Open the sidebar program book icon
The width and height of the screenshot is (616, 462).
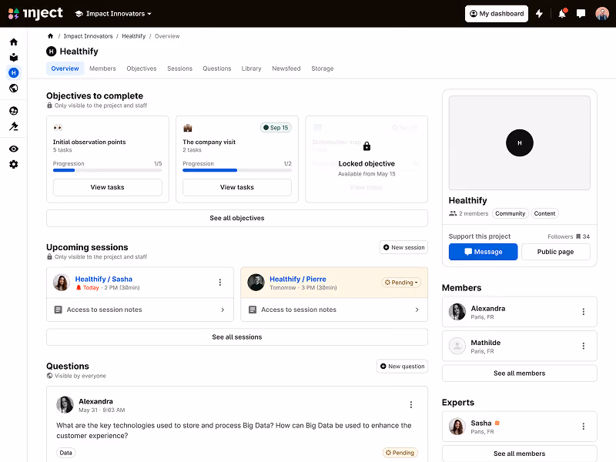[14, 57]
